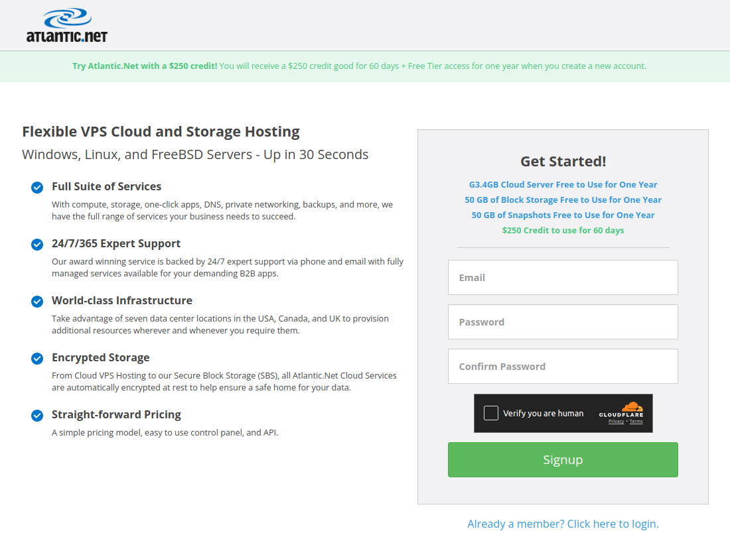Click checkmark icon beside 24/7/365 Expert Support
The image size is (730, 533).
[37, 245]
